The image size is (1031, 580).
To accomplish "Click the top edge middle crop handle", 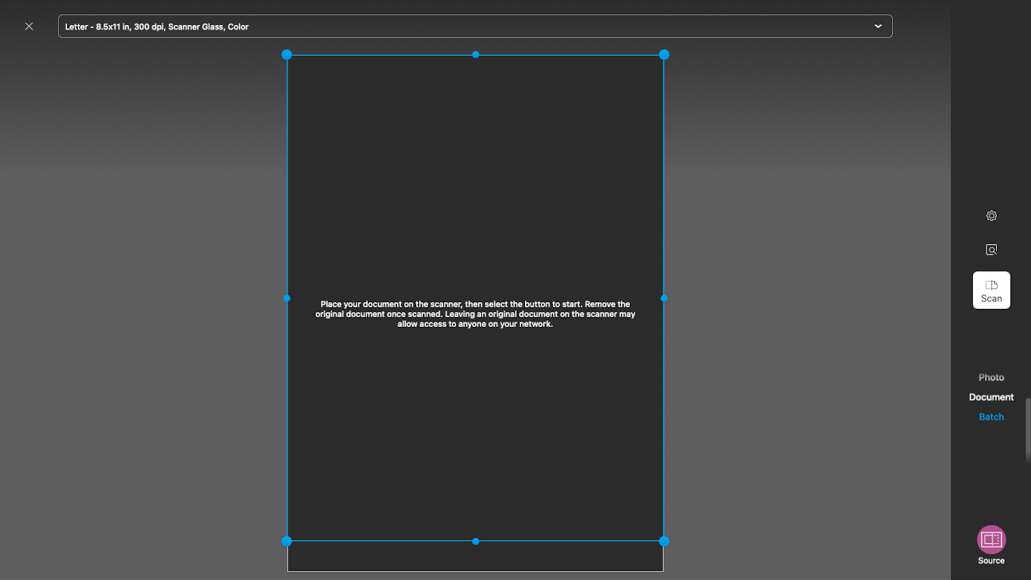I will pos(475,54).
